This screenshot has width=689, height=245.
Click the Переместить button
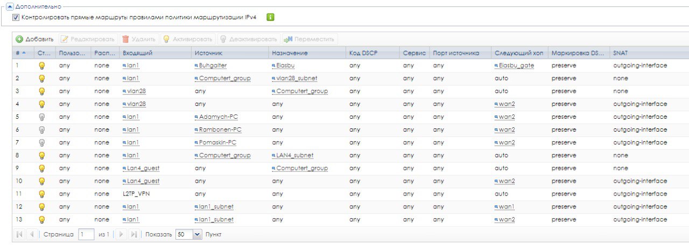click(x=309, y=39)
